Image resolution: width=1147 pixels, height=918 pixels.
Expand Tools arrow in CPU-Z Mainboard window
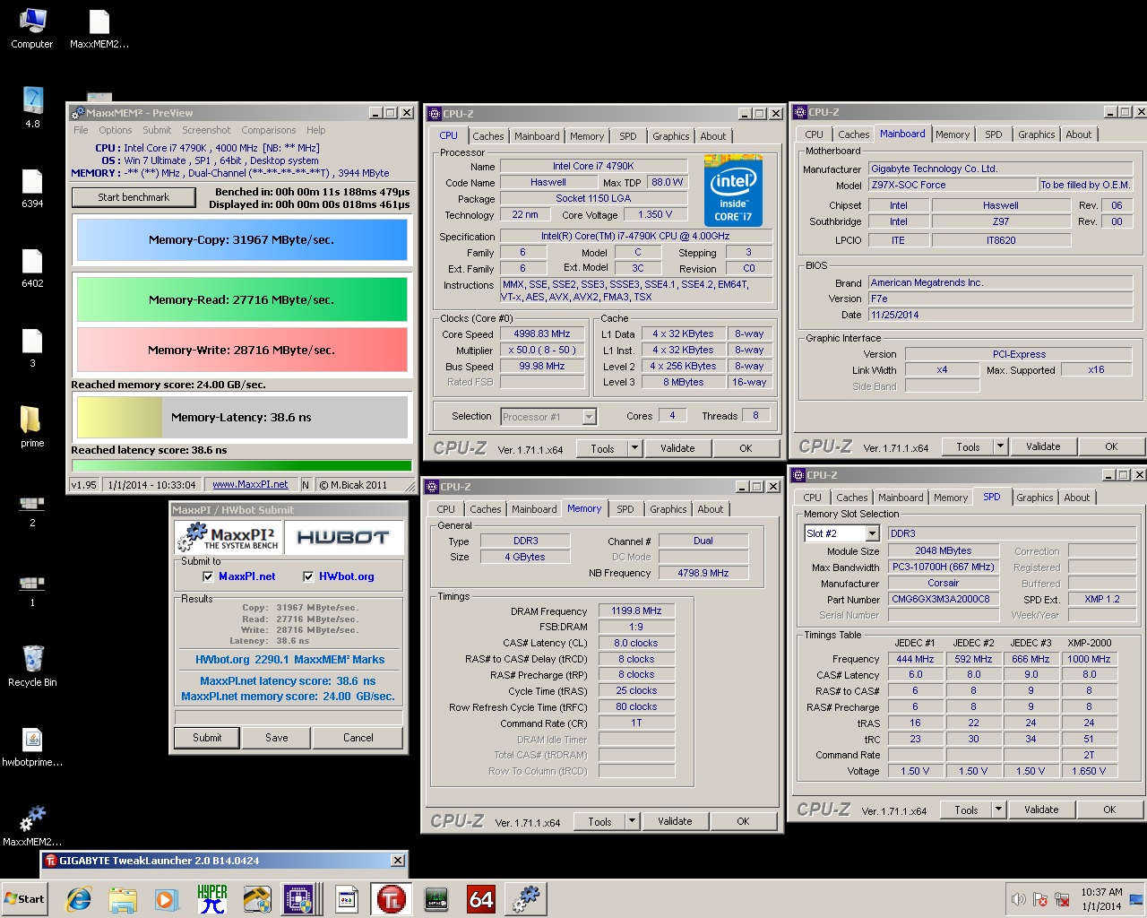(1000, 446)
